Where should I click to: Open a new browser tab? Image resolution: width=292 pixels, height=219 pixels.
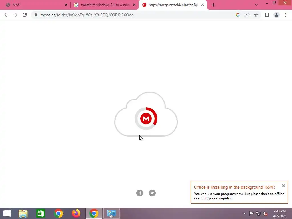213,5
